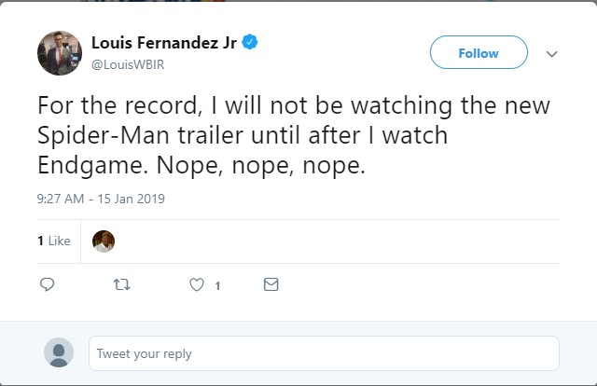Open the 'Louis Fernandez Jr' name link
597x386 pixels.
[x=164, y=42]
